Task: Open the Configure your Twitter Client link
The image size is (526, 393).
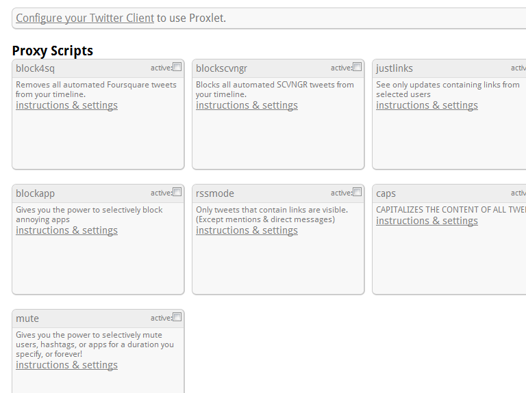Action: (85, 18)
